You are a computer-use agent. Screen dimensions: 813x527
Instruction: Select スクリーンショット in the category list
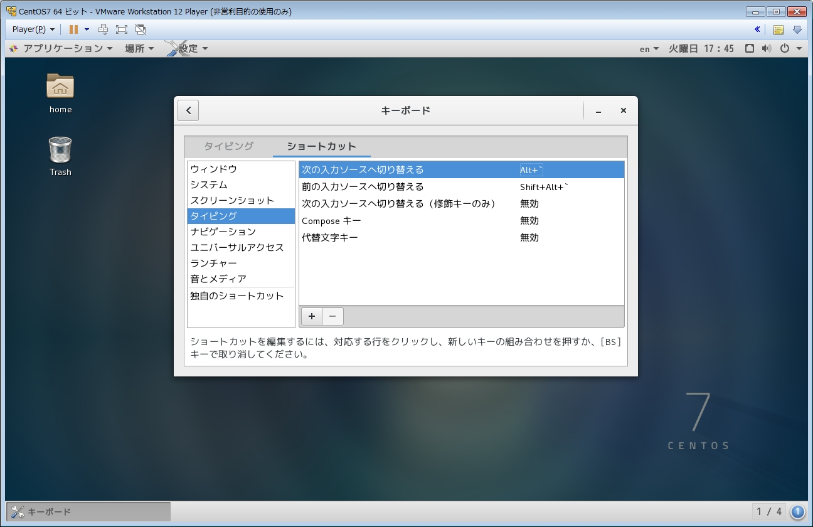pyautogui.click(x=232, y=200)
